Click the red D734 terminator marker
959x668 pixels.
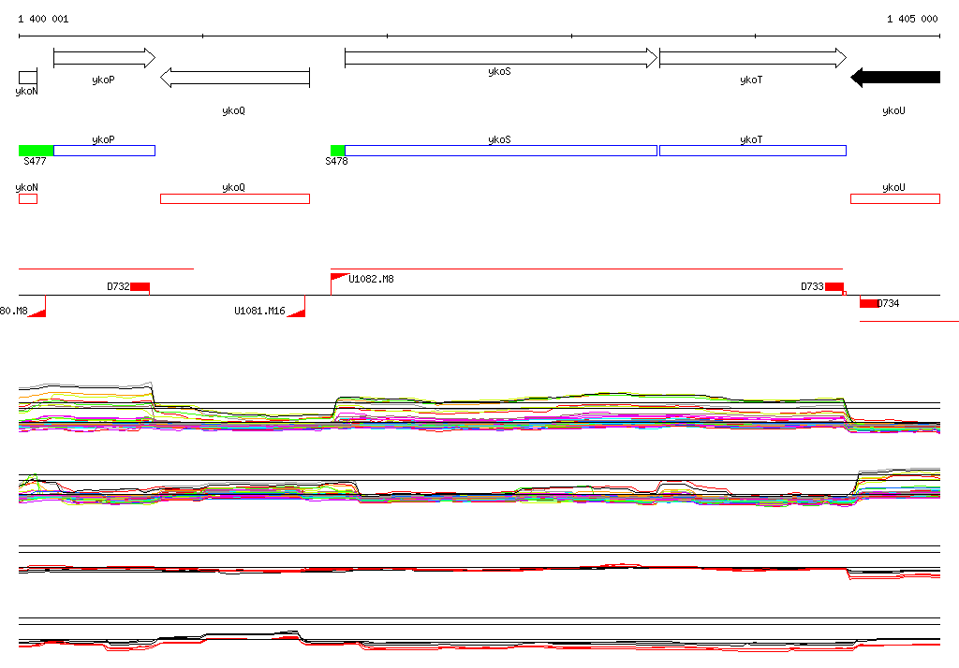coord(869,303)
